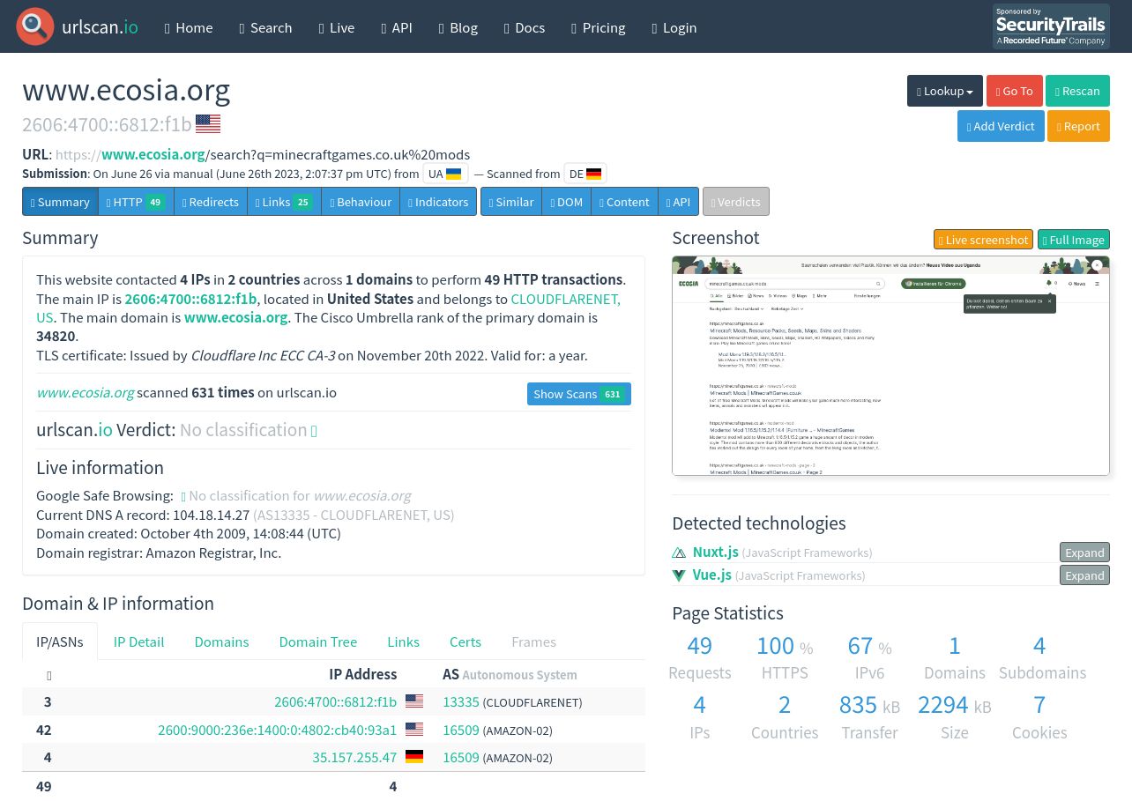
Task: Click the SecurityTrails sponsor logo
Action: point(1051,26)
